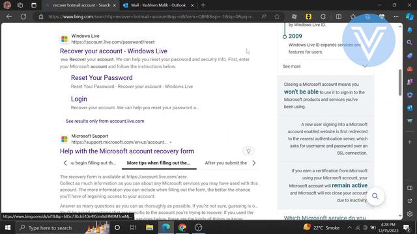Click the page vertical scrollbar thumb
Screen dimensions: 417x234
(399, 83)
